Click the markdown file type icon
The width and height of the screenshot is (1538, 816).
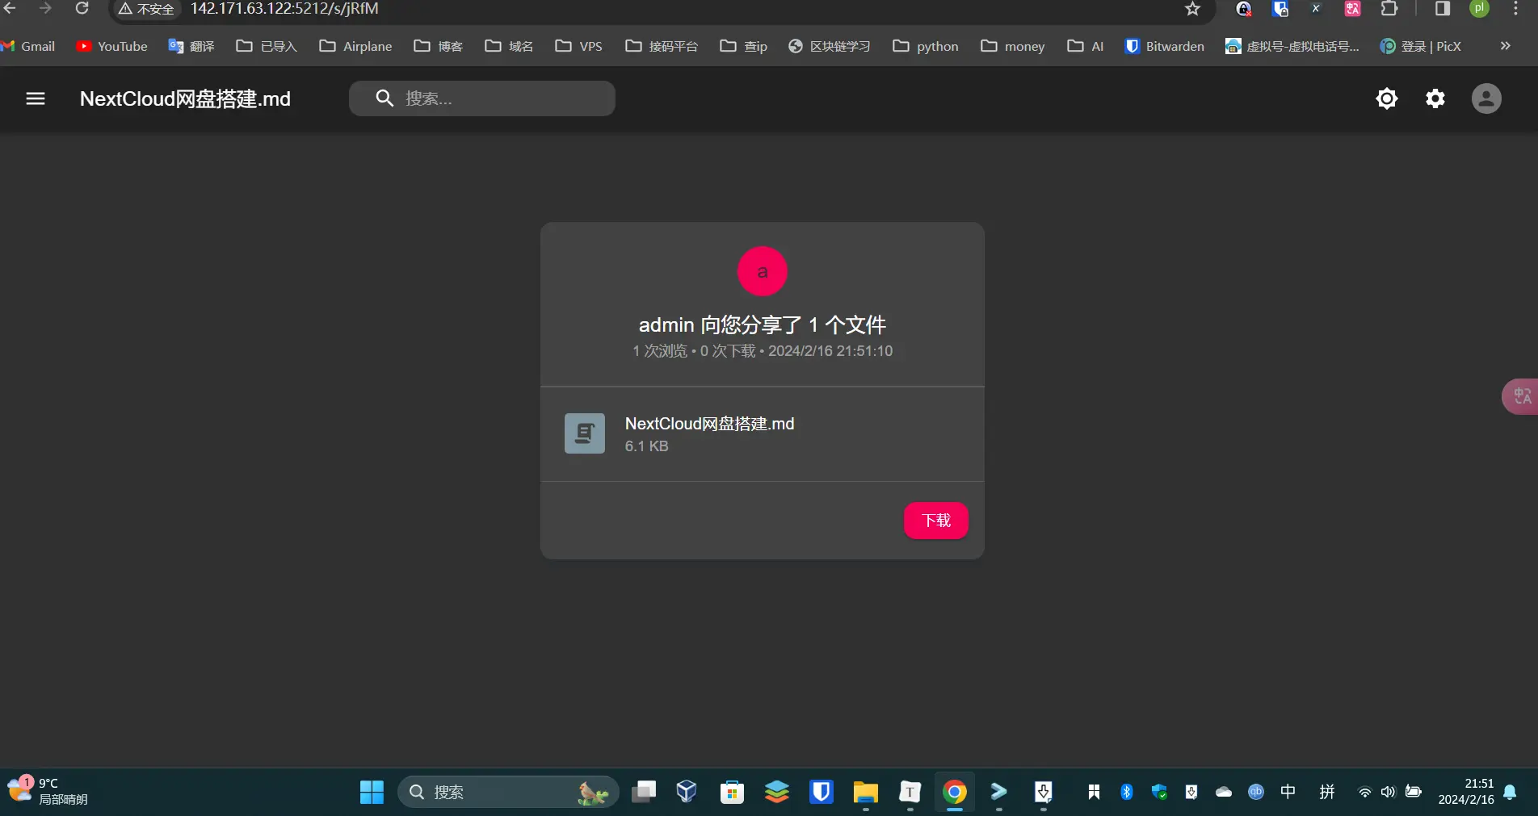585,433
